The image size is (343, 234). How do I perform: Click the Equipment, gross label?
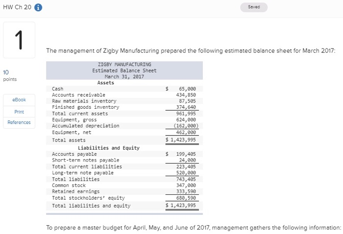click(x=74, y=120)
